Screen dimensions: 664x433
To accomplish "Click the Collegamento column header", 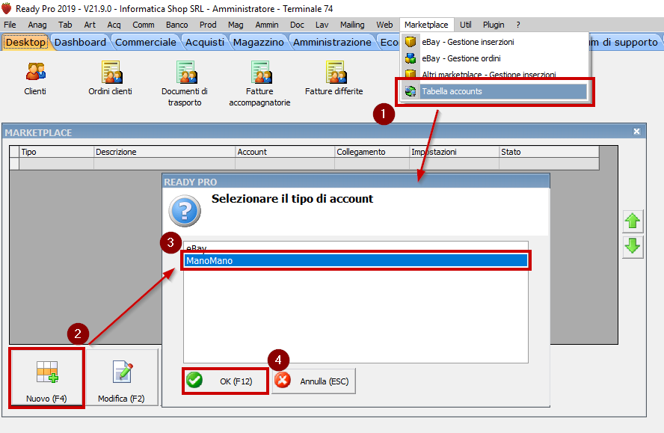I will pyautogui.click(x=372, y=152).
